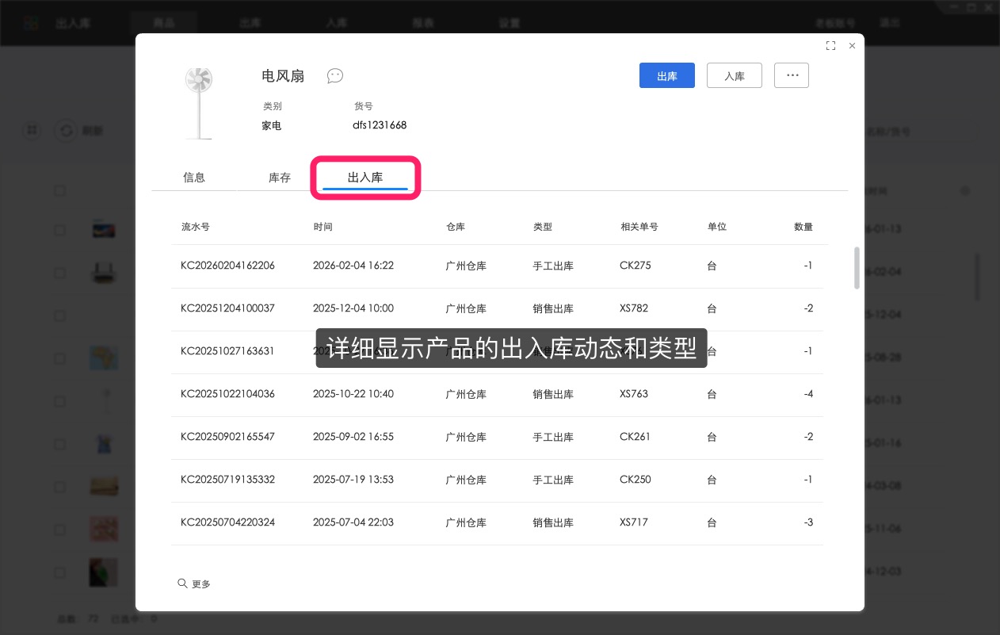Screen dimensions: 1000x635
Task: Switch to the 库存 tab
Action: point(279,178)
